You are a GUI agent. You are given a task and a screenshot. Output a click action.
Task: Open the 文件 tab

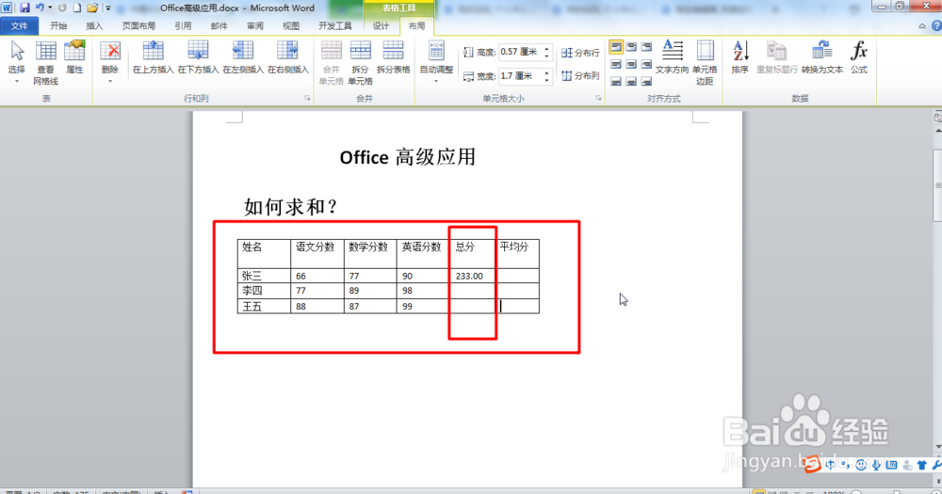coord(19,25)
